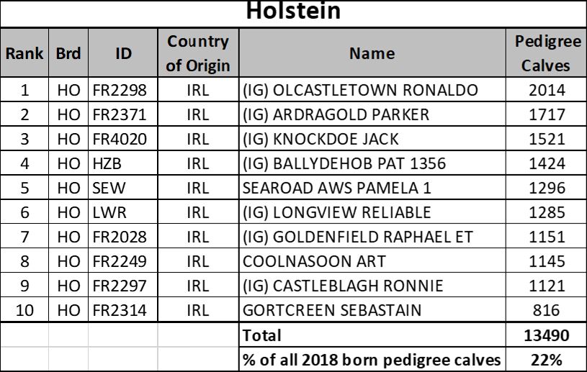The height and width of the screenshot is (372, 587).
Task: Click the Country of Origin header
Action: pyautogui.click(x=198, y=53)
